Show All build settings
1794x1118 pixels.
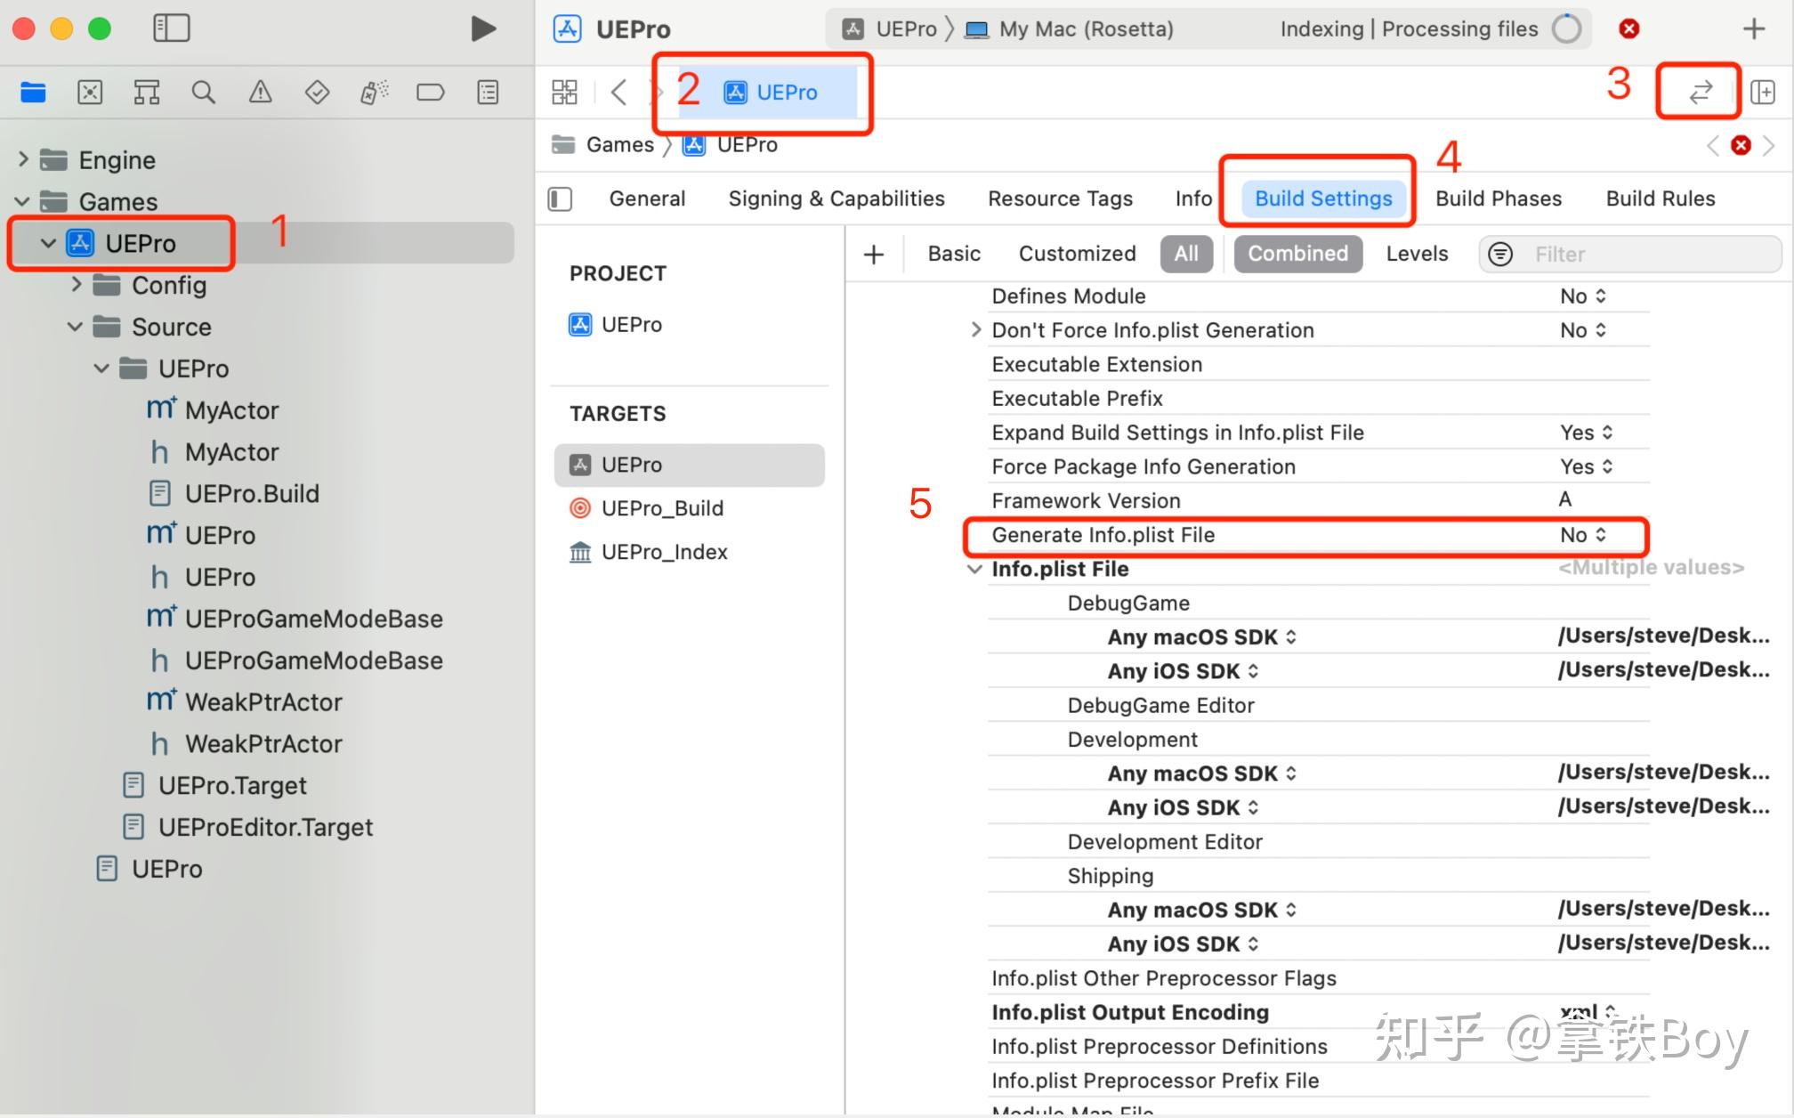click(1186, 255)
